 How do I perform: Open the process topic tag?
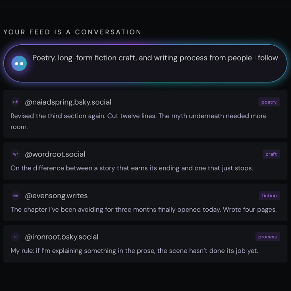click(x=267, y=237)
